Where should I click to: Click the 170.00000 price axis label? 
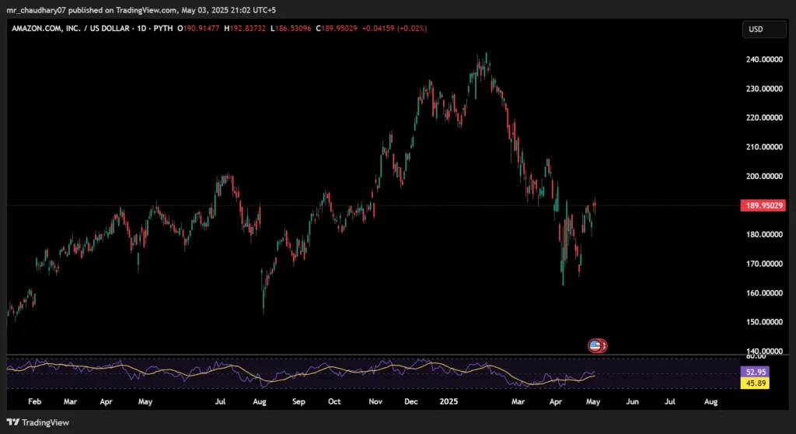(x=764, y=264)
